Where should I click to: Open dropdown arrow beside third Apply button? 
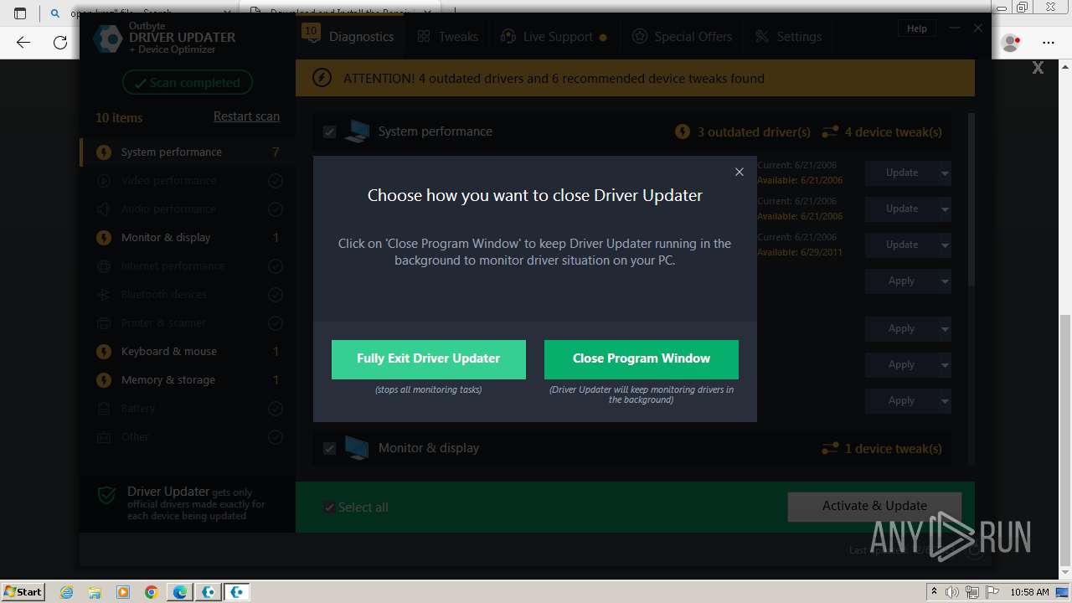click(x=945, y=365)
